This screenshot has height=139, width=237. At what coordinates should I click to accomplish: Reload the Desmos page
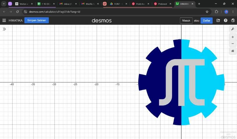point(17,12)
